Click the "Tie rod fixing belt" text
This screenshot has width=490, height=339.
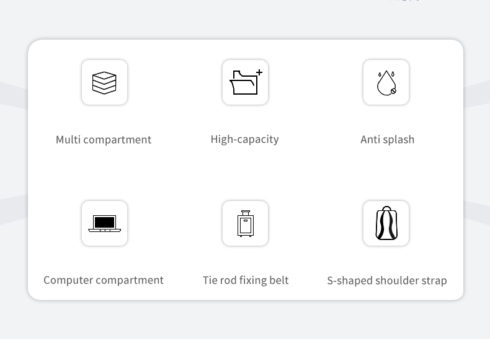click(246, 280)
